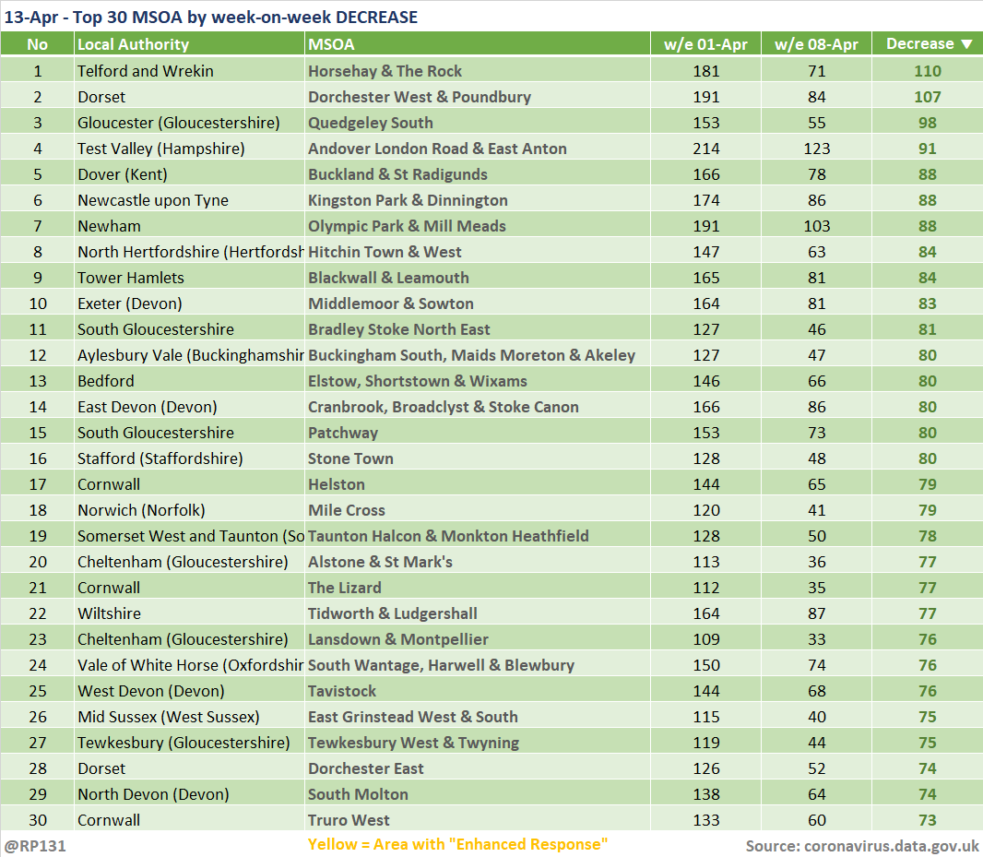Select cell 'Tower Hamlets'
983x857 pixels.
[x=189, y=278]
